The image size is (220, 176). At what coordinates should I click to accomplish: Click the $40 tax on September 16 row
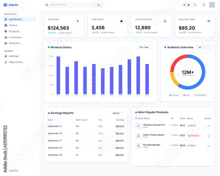point(101,133)
